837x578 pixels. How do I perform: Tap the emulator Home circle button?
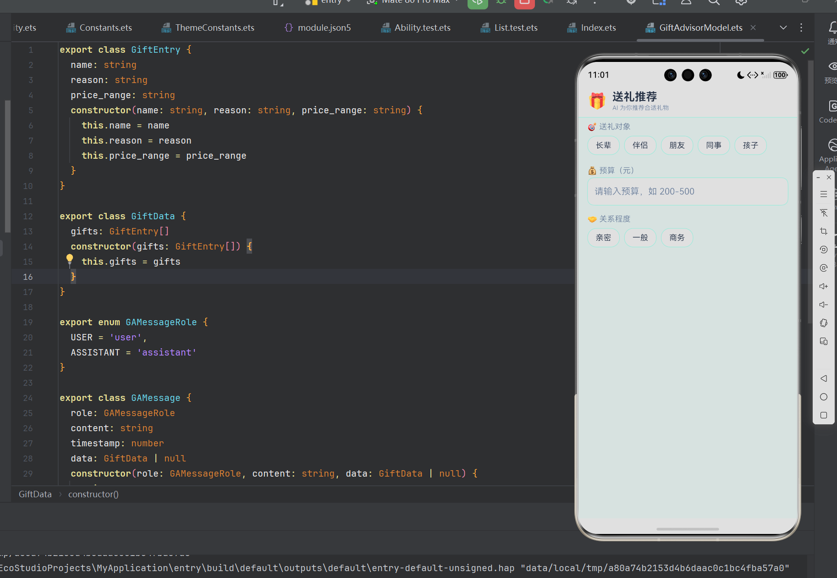pos(824,397)
